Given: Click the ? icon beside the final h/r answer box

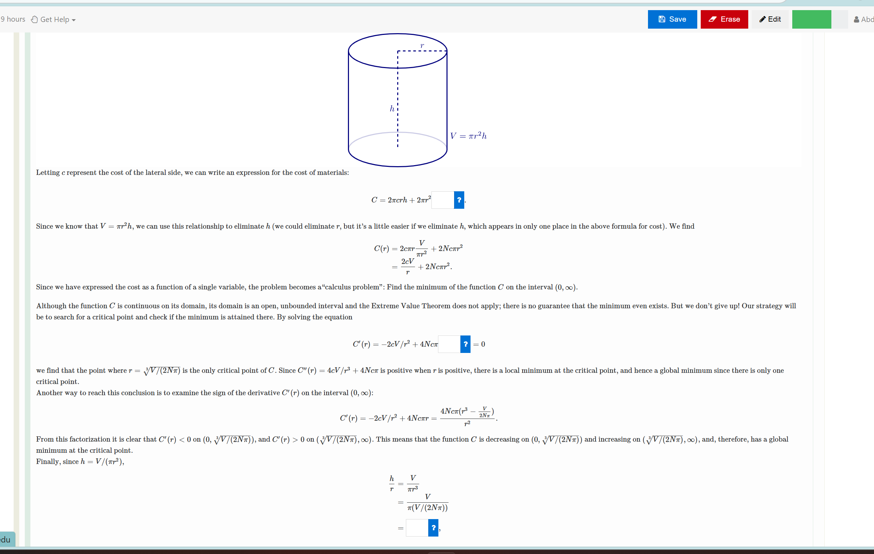Looking at the screenshot, I should click(x=434, y=528).
